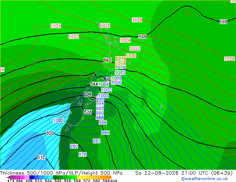Click the forecast time 'Sa 22-08-2026 21:00 UTC (06+39)'
The height and width of the screenshot is (182, 236).
tap(184, 173)
